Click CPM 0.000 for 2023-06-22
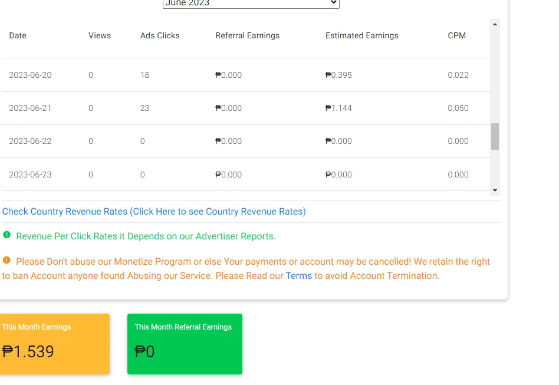This screenshot has width=559, height=385. point(458,141)
